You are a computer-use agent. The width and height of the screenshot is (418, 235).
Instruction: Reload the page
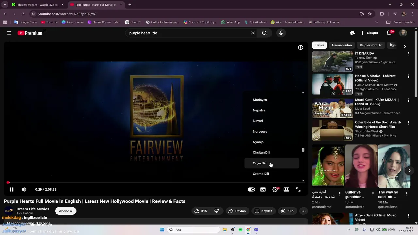point(23,14)
